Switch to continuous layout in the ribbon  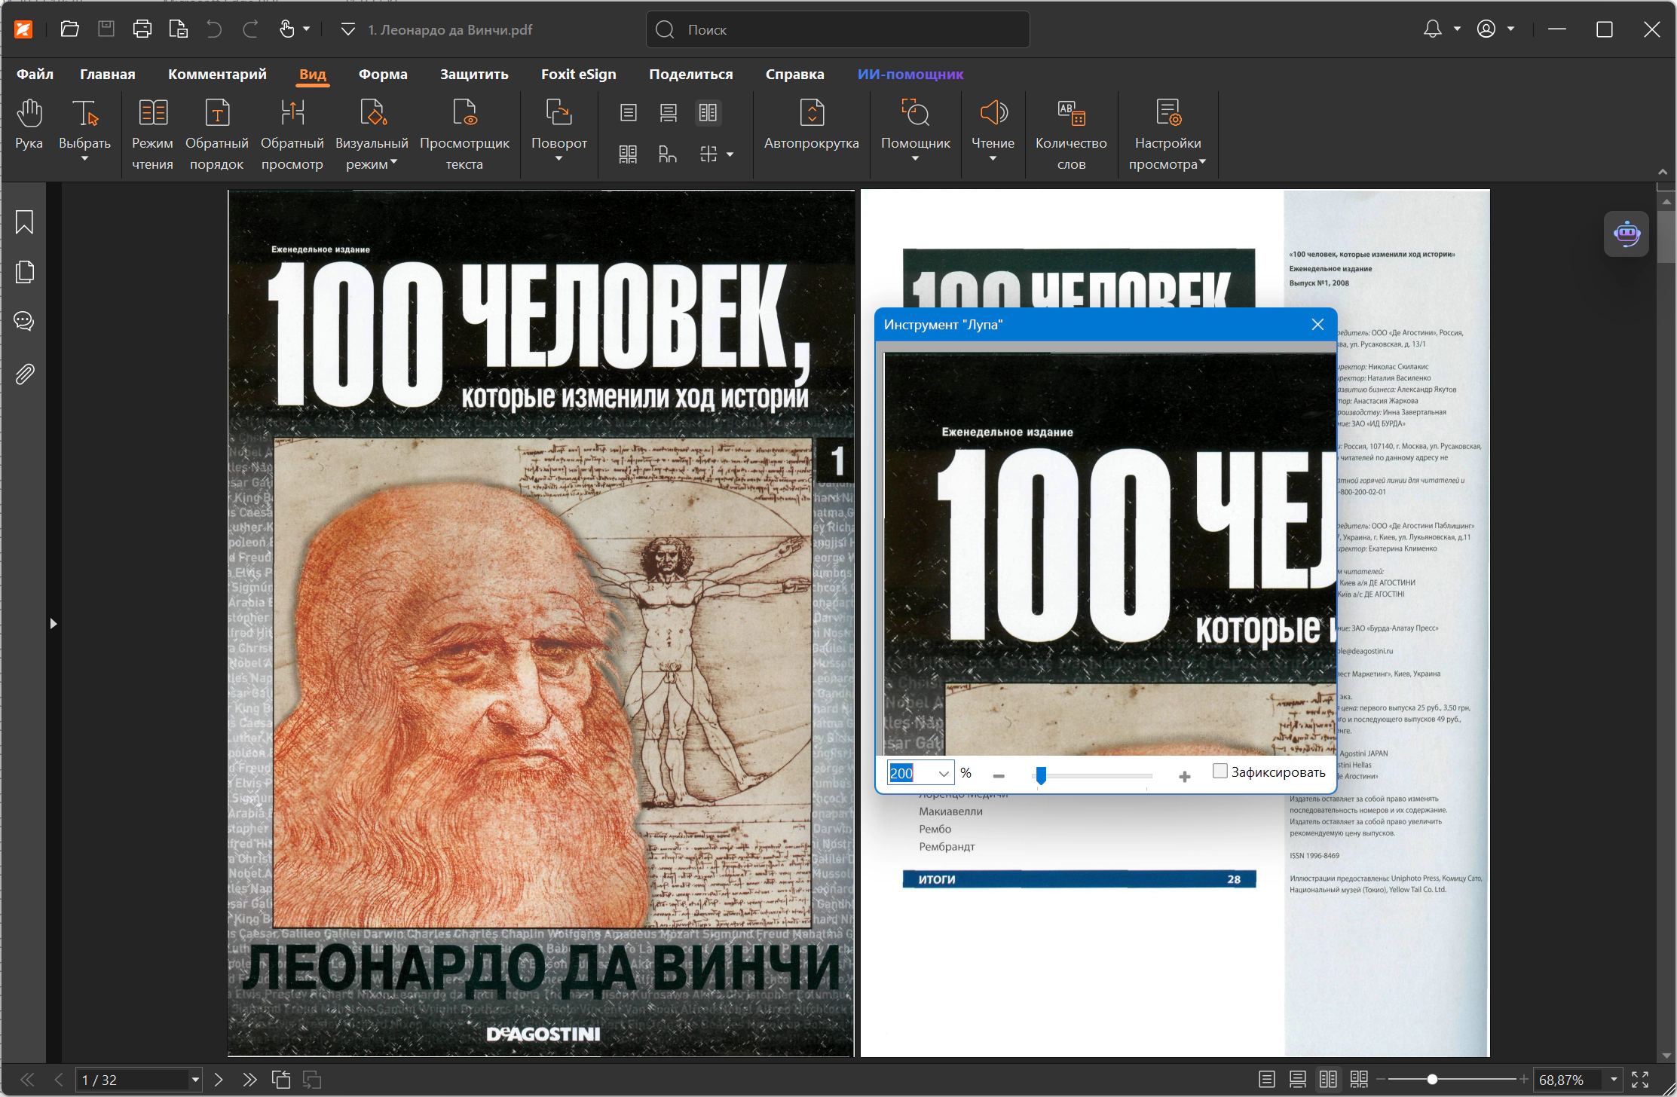coord(669,113)
